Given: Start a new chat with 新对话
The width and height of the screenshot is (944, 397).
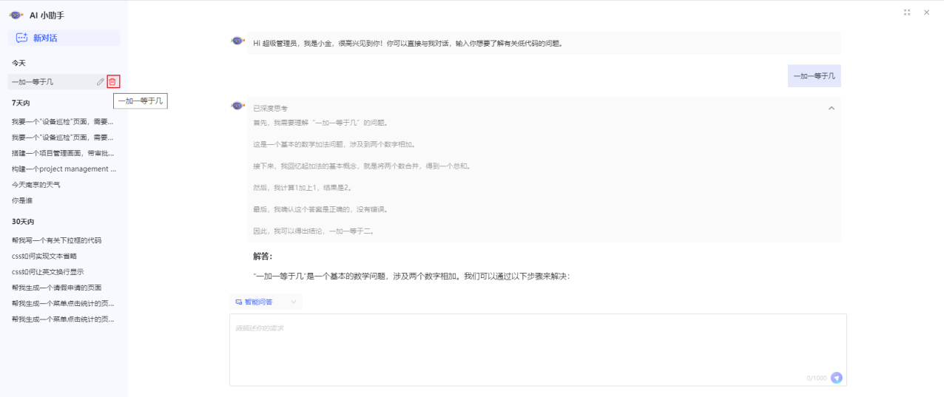Looking at the screenshot, I should (x=64, y=38).
